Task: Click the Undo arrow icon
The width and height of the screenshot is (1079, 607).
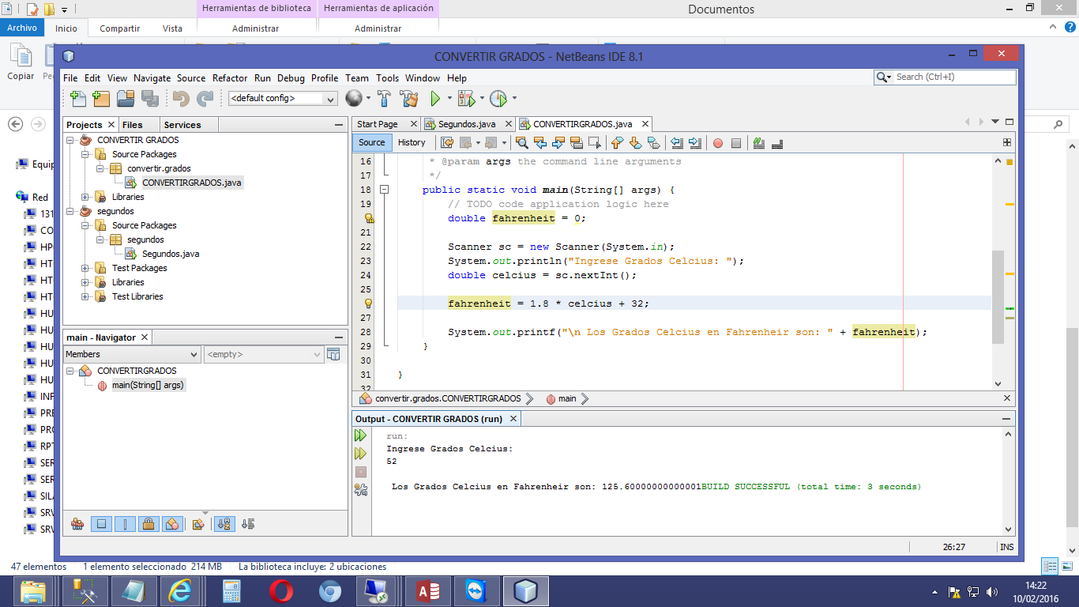Action: pos(179,99)
